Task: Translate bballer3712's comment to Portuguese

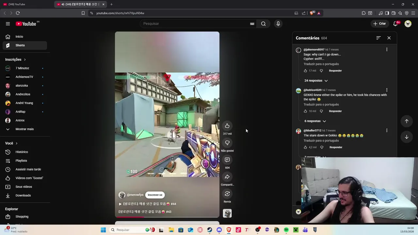Action: pos(321,141)
